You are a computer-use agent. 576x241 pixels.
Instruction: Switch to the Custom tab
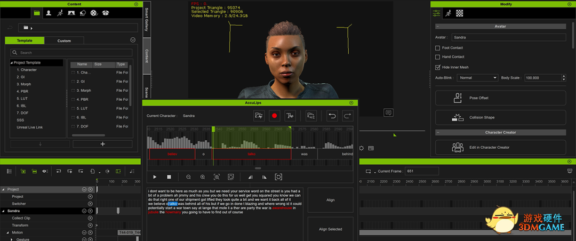click(65, 41)
